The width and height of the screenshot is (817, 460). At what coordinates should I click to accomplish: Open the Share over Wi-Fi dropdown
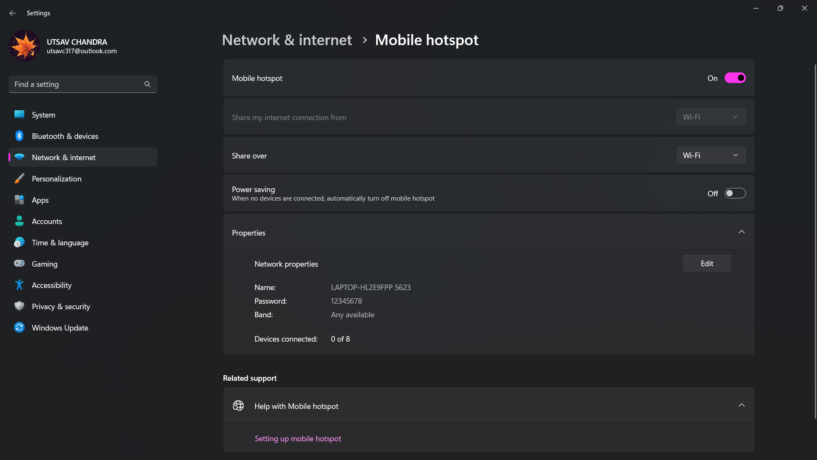[x=711, y=155]
